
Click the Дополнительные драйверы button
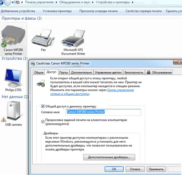click(x=109, y=157)
